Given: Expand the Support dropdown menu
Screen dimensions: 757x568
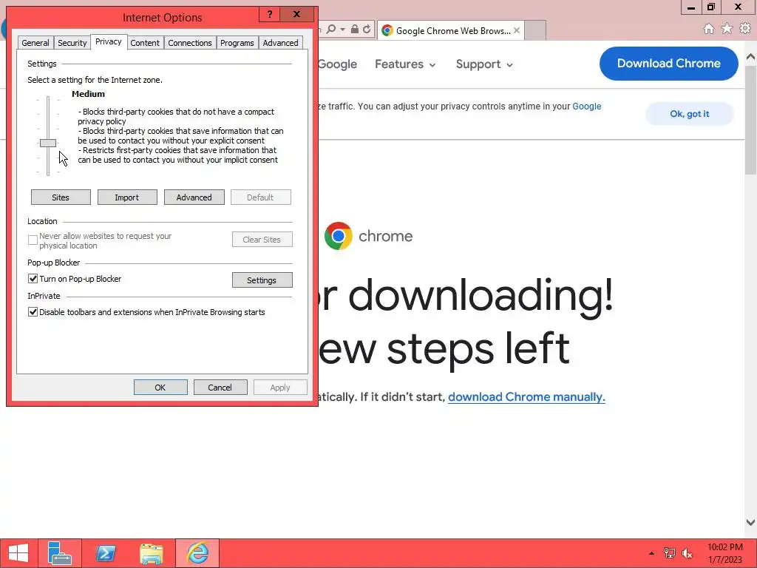Looking at the screenshot, I should 484,64.
